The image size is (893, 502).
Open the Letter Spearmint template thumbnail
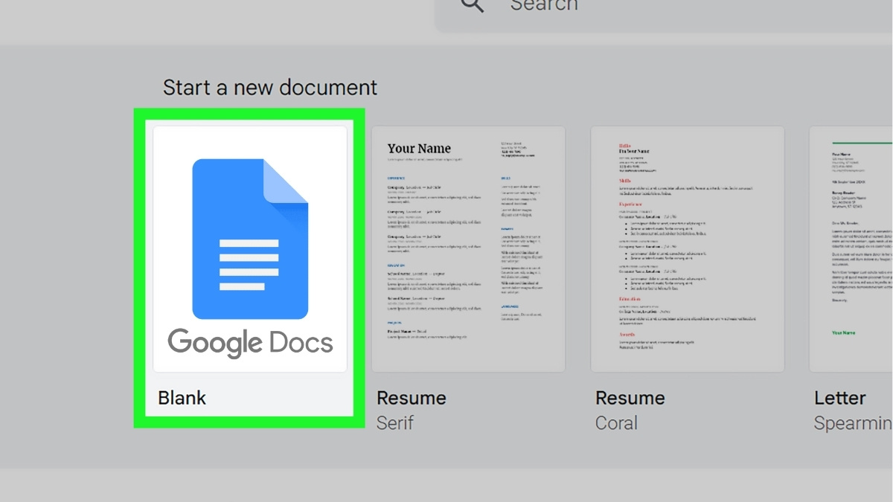(x=851, y=249)
